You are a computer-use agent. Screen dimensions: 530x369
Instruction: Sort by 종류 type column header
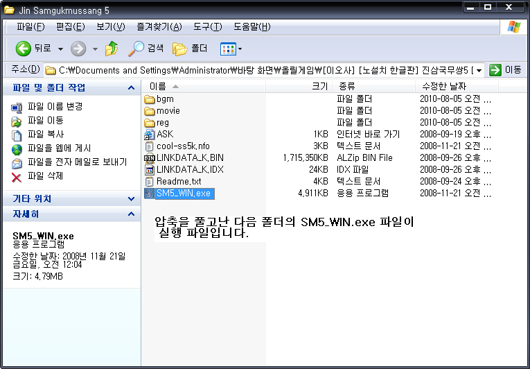[x=374, y=86]
